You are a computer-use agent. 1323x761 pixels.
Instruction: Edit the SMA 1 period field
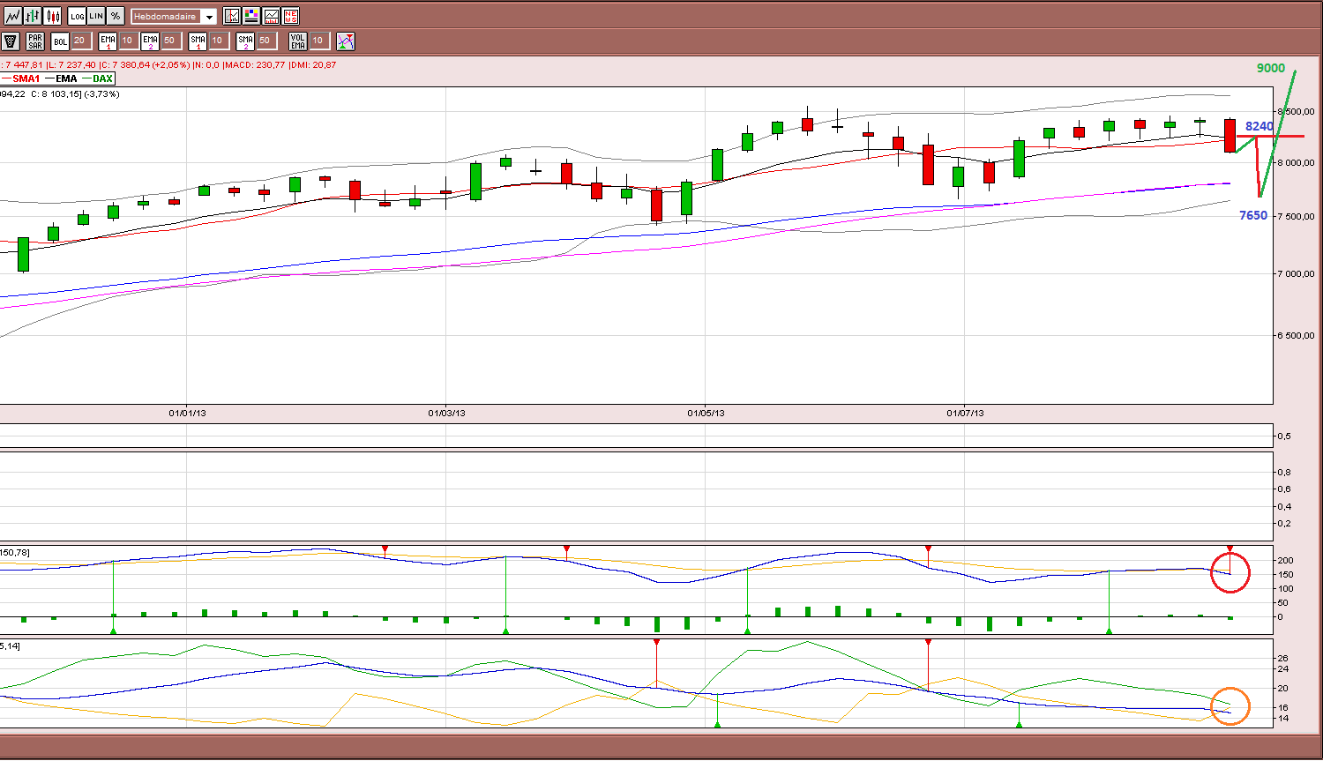(x=219, y=41)
